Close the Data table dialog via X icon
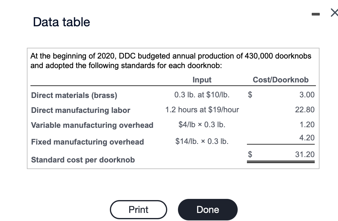Screen dimensions: 338x221 tap(334, 13)
